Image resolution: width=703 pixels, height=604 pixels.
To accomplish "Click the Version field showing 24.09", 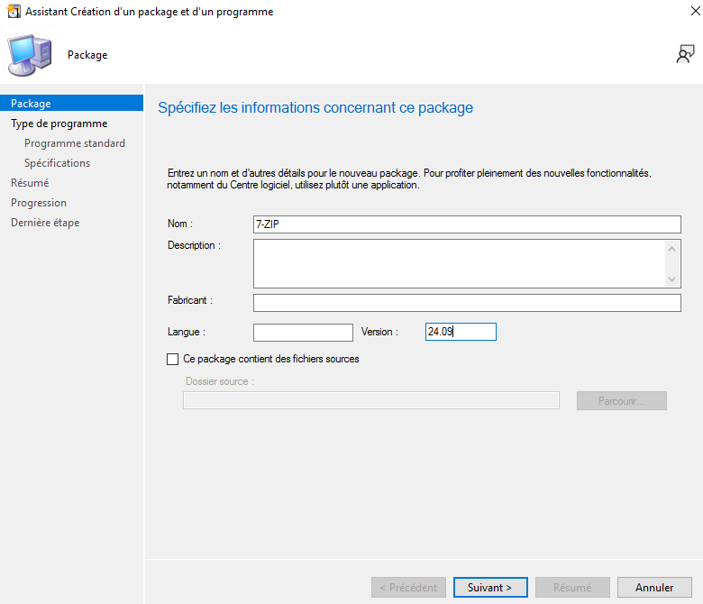I will 461,333.
